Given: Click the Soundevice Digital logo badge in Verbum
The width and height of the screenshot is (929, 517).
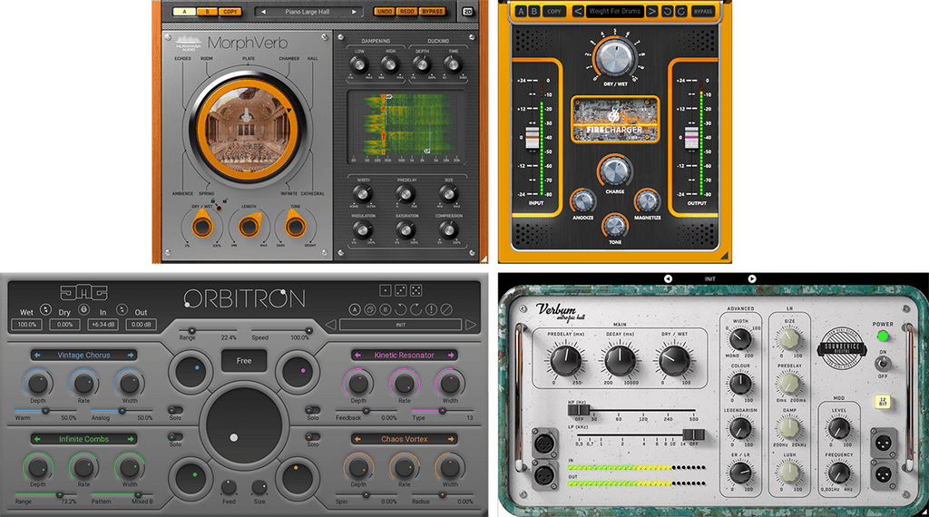Looking at the screenshot, I should (x=841, y=348).
